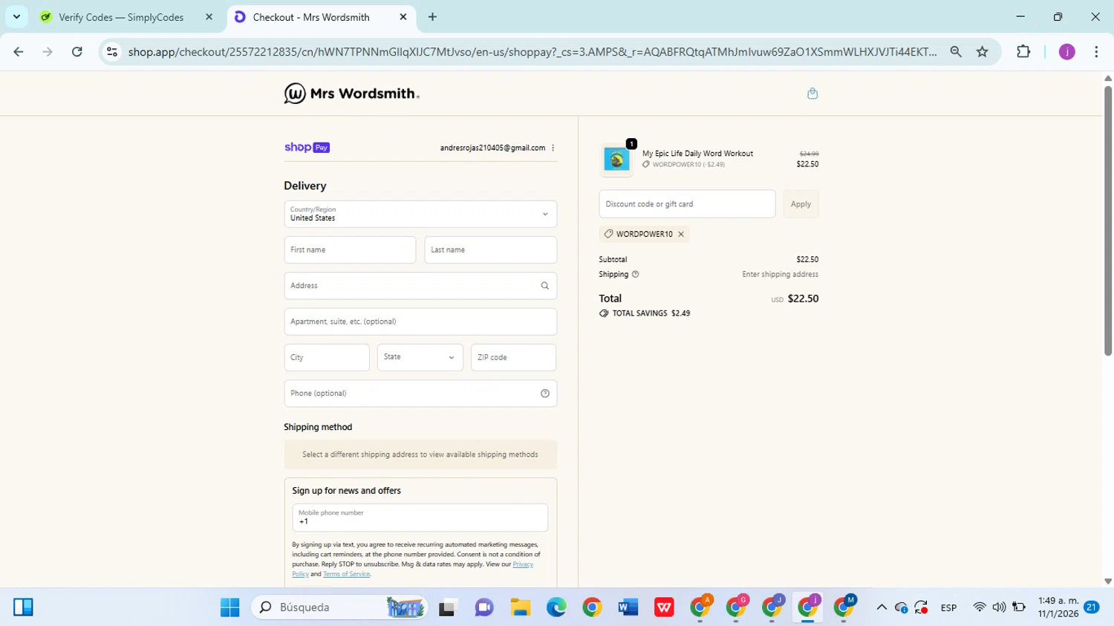This screenshot has width=1114, height=626.
Task: Expand the Country/Region dropdown
Action: pos(420,214)
